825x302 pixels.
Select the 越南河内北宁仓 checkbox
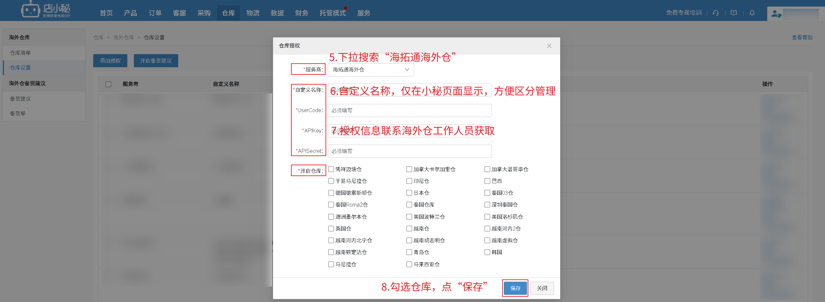pos(331,240)
